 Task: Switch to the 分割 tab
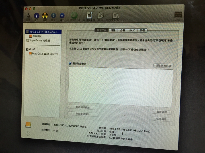tap(122, 30)
